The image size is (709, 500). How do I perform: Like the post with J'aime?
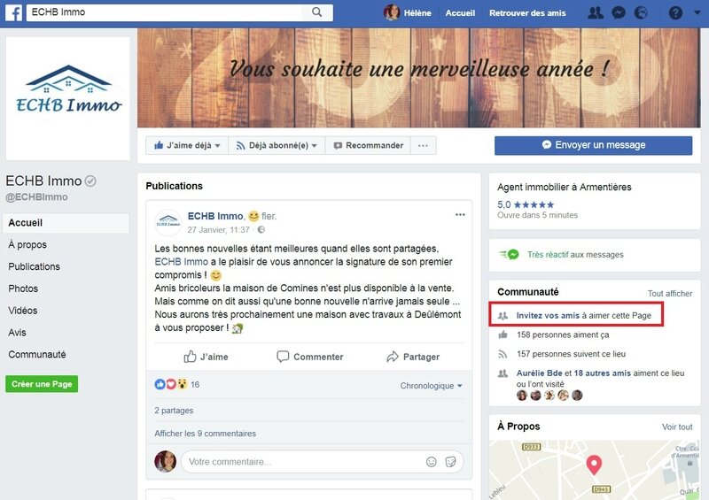(206, 357)
